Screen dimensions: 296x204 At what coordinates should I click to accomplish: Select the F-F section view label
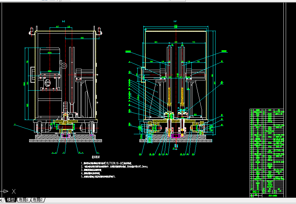coord(175,21)
